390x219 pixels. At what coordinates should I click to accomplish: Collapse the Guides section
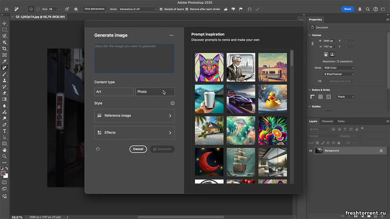click(x=310, y=107)
